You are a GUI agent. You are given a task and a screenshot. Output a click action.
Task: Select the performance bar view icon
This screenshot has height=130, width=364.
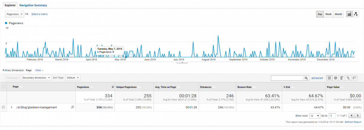pos(342,78)
